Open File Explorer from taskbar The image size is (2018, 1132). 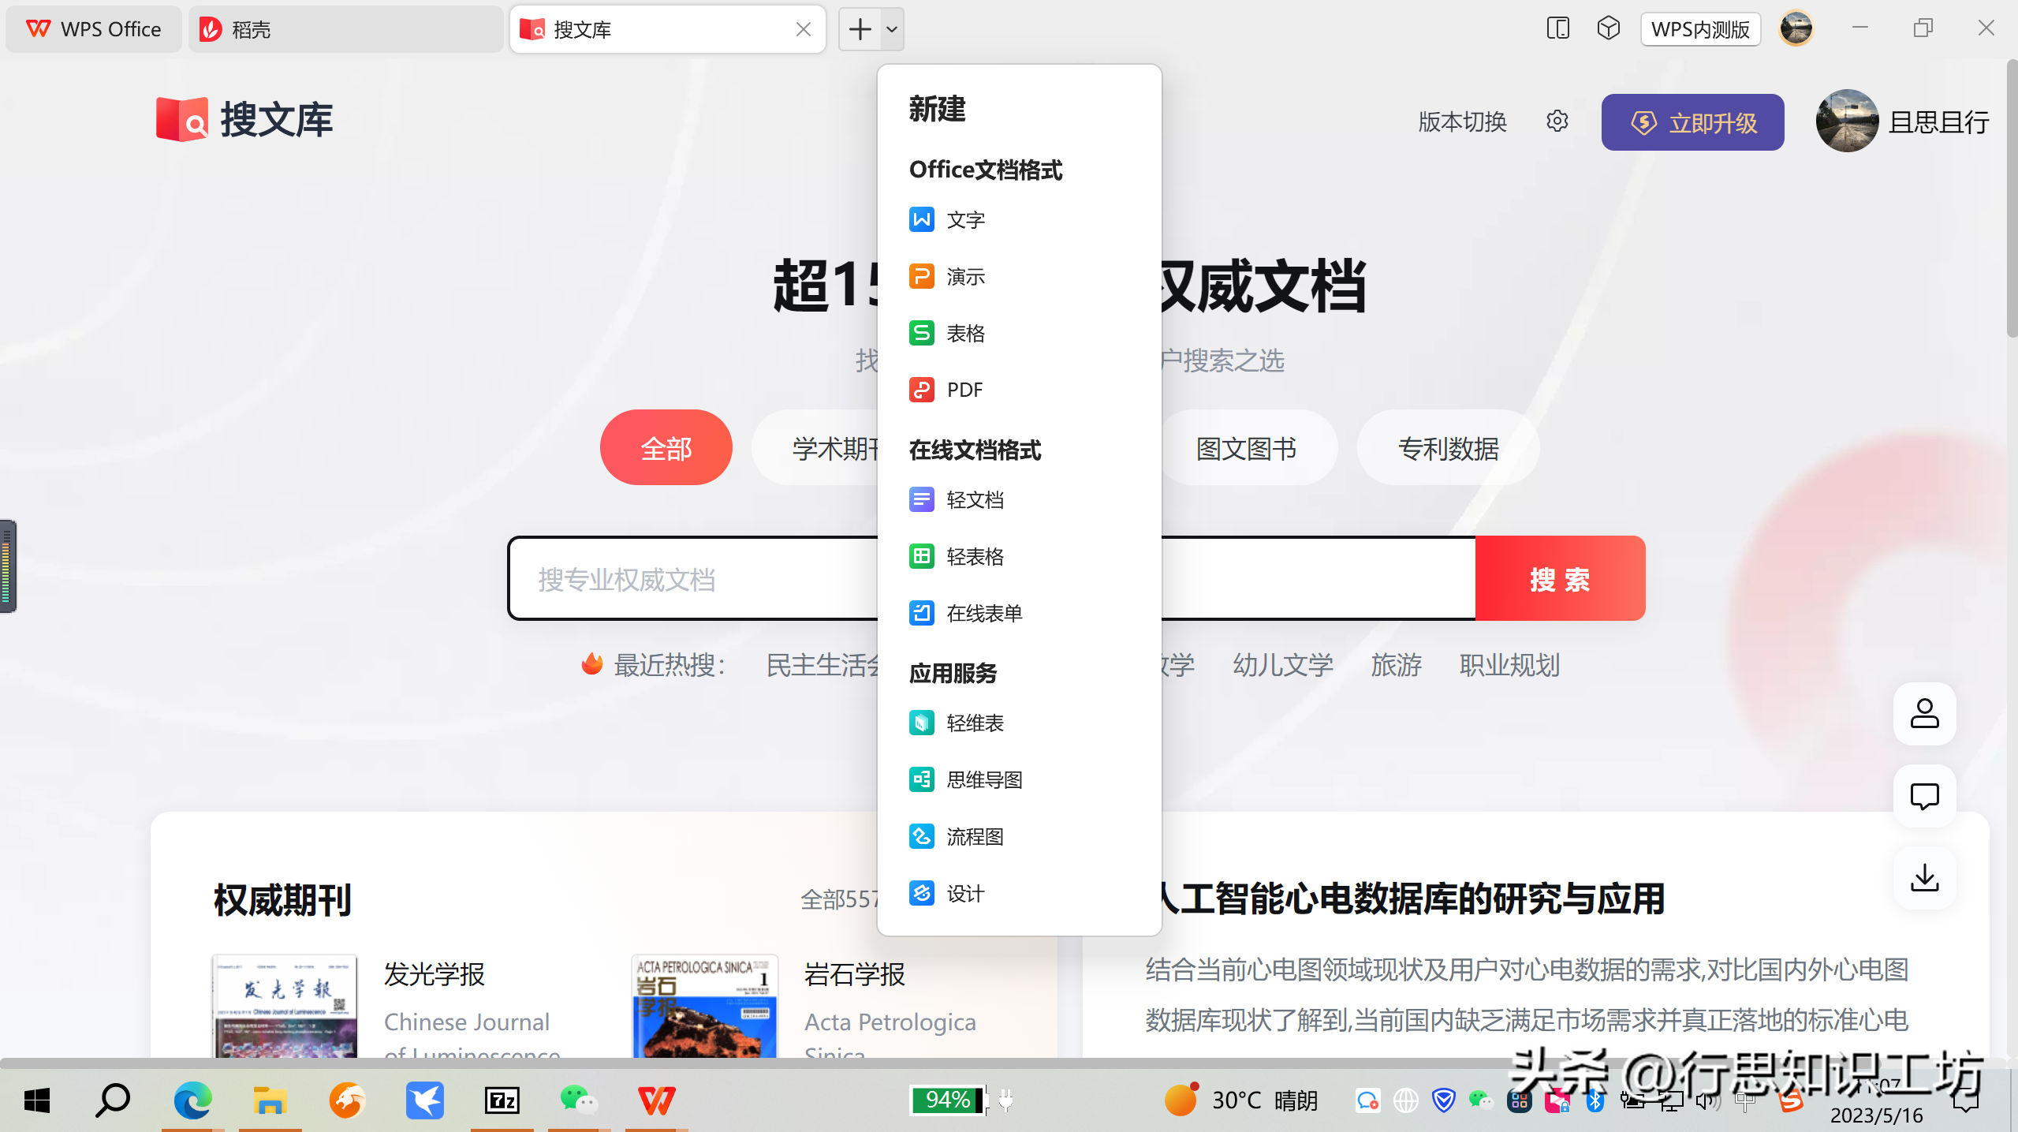269,1100
